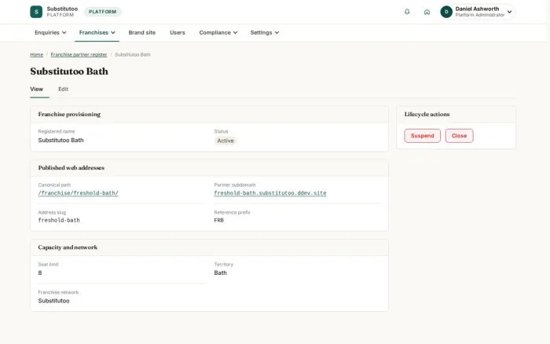550x344 pixels.
Task: Follow the Home breadcrumb link
Action: click(36, 55)
